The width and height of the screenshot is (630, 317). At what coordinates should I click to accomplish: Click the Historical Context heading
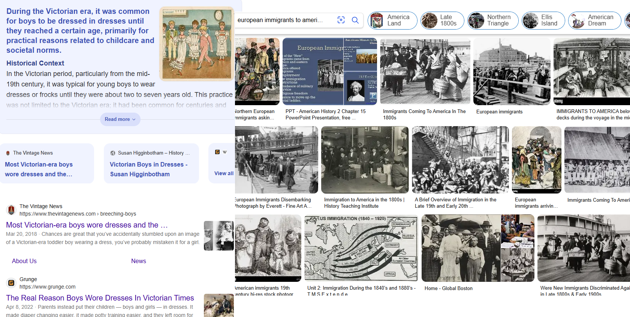coord(35,63)
